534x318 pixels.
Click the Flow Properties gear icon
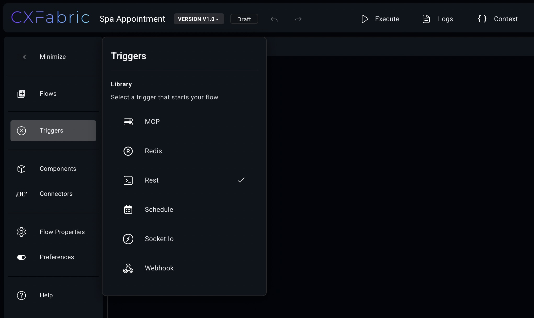point(21,232)
